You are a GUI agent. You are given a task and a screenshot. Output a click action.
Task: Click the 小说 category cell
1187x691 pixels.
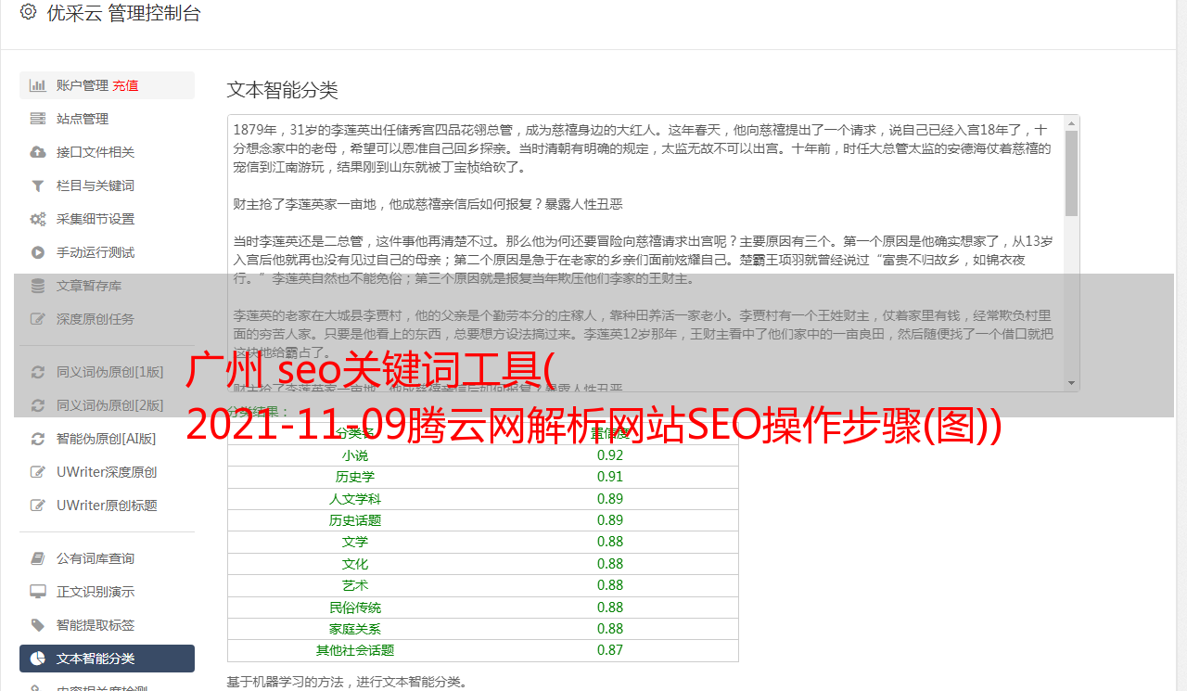pos(355,455)
